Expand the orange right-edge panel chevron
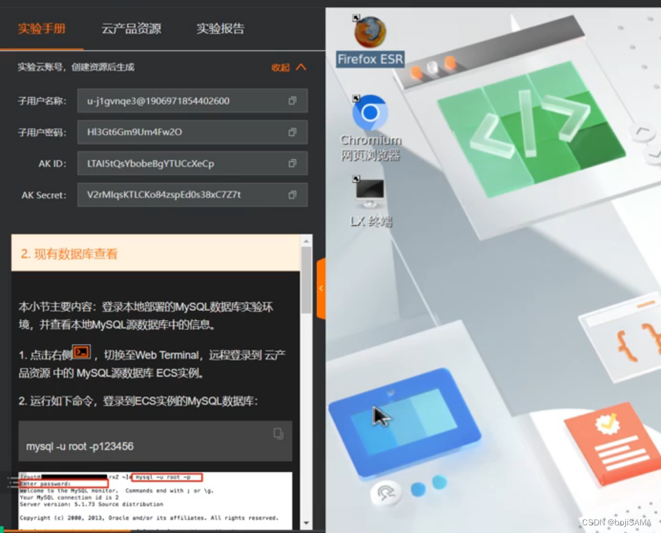 (321, 287)
